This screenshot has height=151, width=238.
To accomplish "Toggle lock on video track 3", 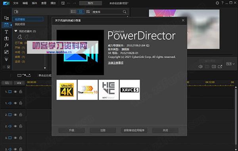I will [21, 138].
